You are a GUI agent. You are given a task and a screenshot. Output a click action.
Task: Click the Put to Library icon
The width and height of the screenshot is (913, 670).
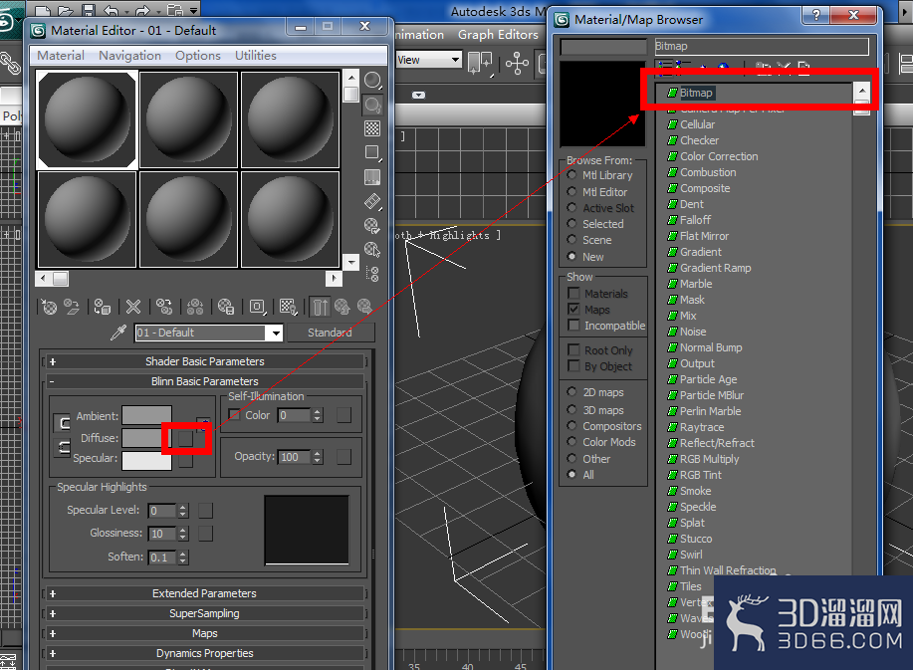pyautogui.click(x=226, y=307)
